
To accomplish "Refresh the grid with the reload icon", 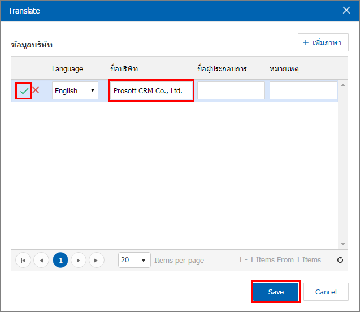I will coord(340,260).
